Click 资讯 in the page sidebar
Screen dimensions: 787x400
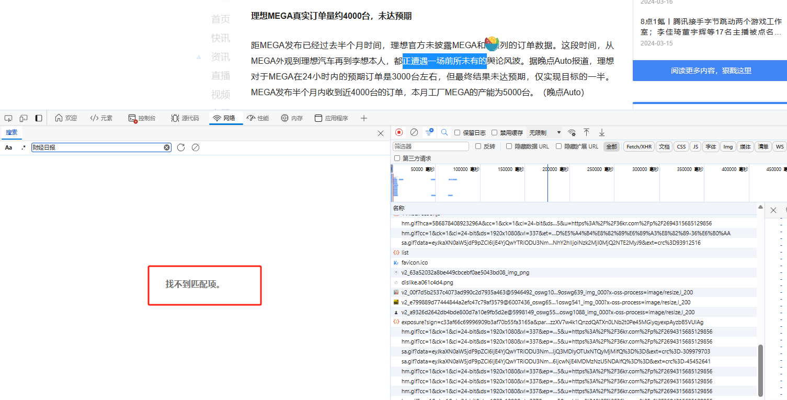221,56
